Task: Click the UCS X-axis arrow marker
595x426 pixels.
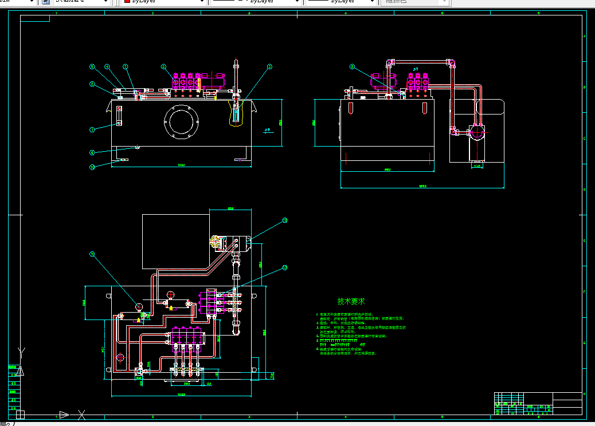Action: click(64, 415)
